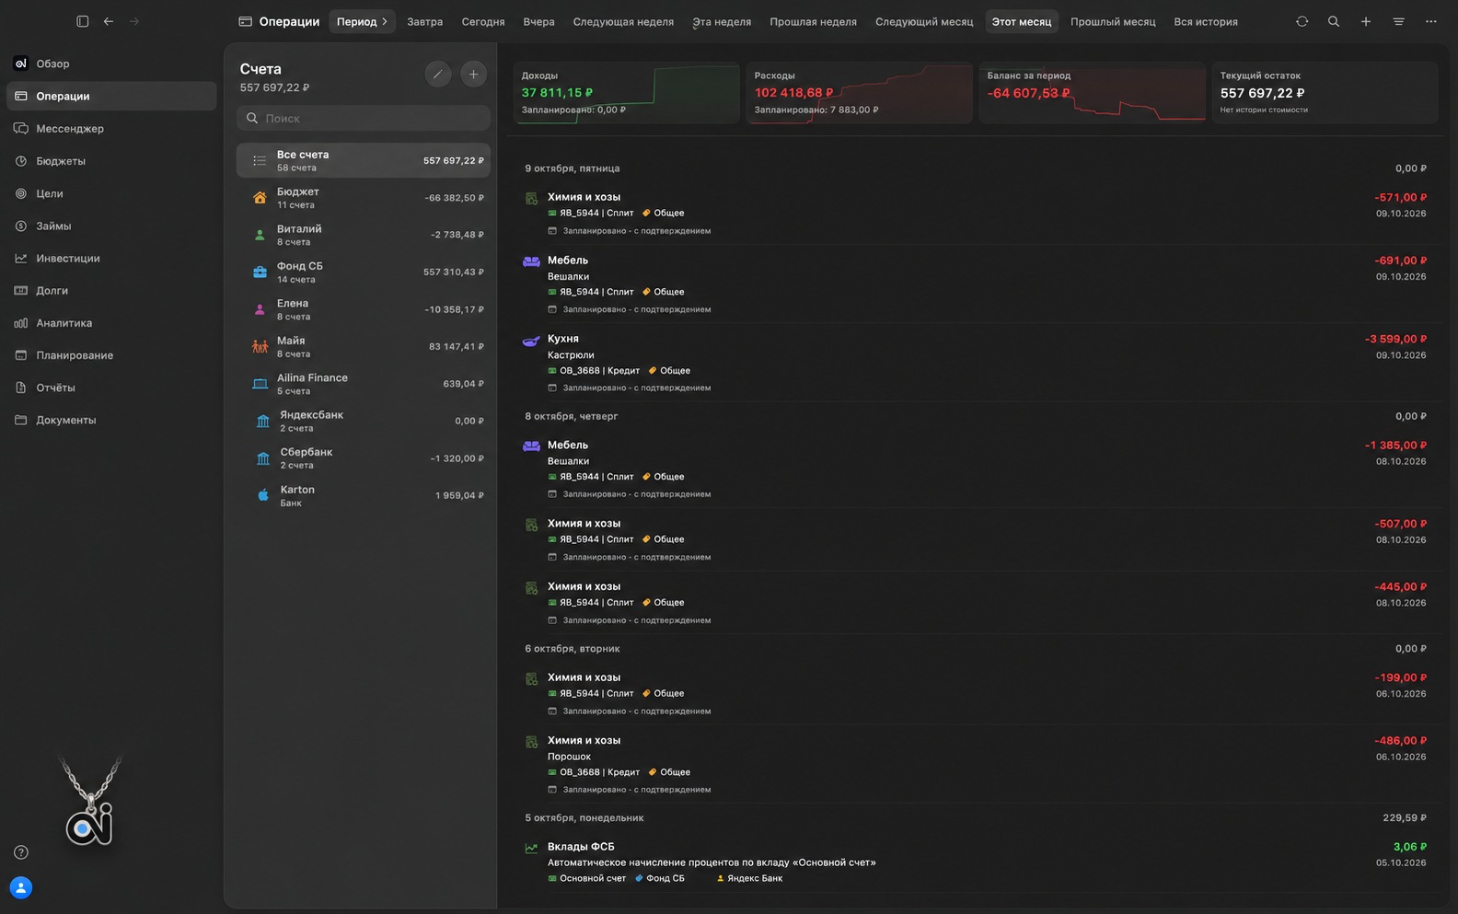Open Мессенджер in the sidebar

pyautogui.click(x=111, y=129)
